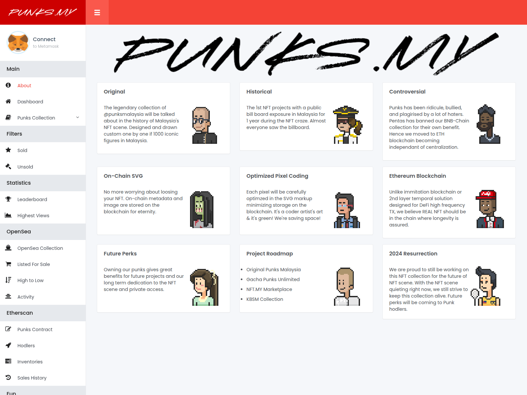Image resolution: width=527 pixels, height=395 pixels.
Task: Click the large PUNKS.MY banner logo
Action: (306, 54)
